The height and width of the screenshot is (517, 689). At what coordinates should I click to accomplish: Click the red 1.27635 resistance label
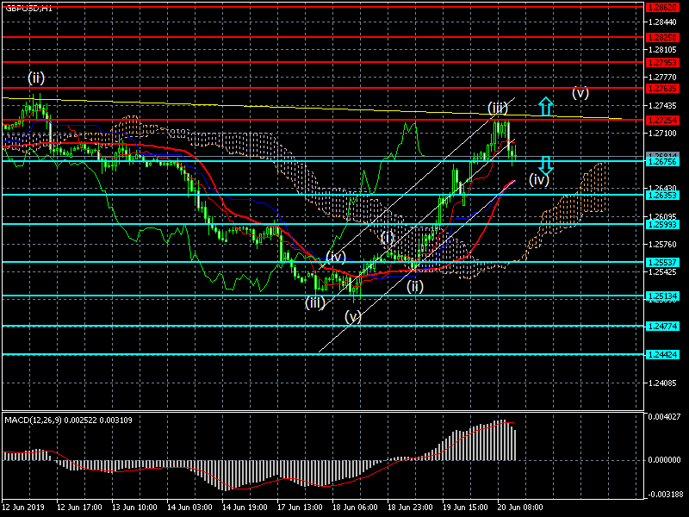[x=662, y=89]
